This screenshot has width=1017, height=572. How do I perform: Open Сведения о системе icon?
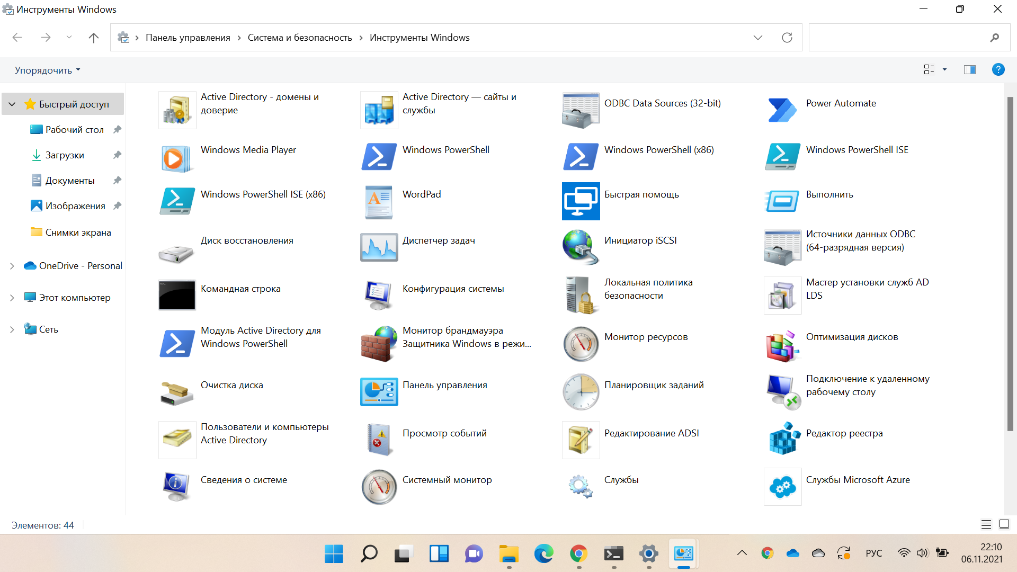[177, 486]
